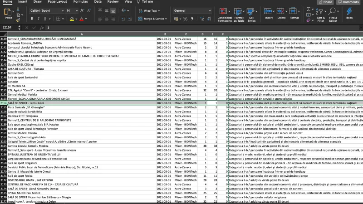Switch to the Data tab
363x204 pixels.
click(98, 2)
